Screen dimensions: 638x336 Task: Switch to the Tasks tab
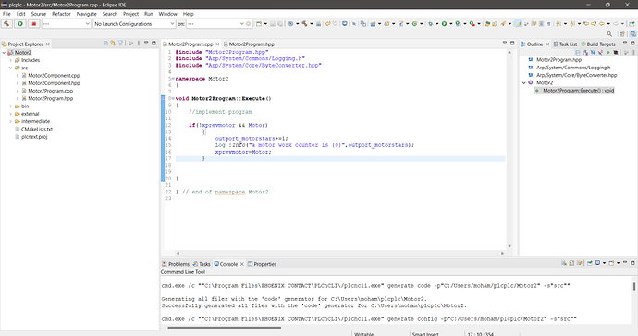tap(202, 264)
